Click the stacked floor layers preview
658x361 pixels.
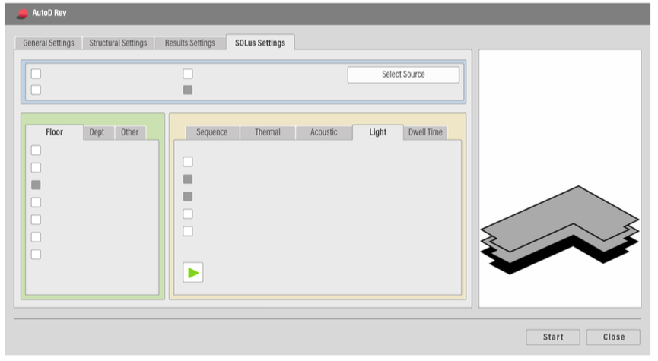[x=560, y=230]
